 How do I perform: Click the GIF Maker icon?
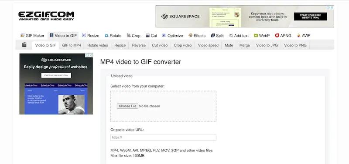22,35
